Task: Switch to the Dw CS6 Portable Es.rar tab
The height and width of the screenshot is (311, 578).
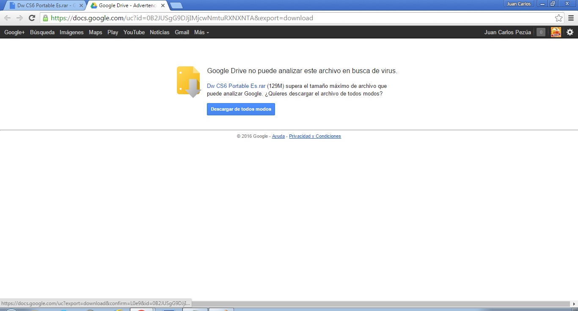Action: [45, 5]
